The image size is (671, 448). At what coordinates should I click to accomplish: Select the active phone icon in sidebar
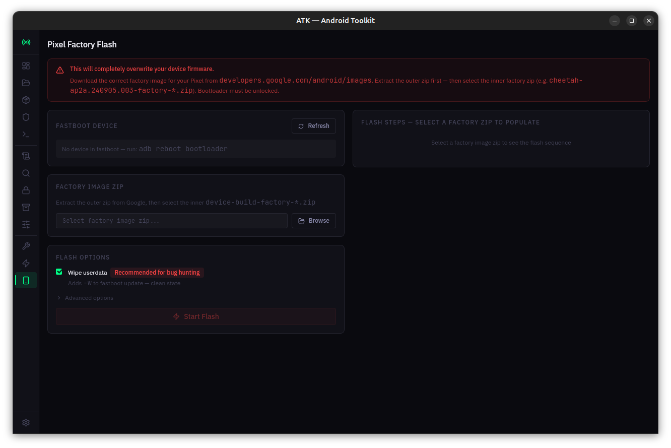[26, 280]
